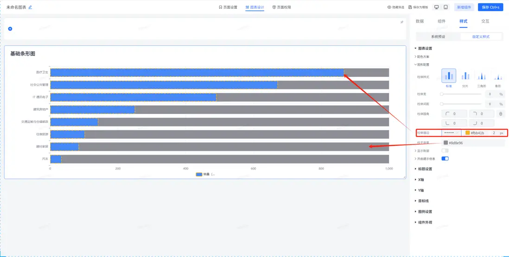
Task: Click the chart resize handle at bottom-right corner
Action: tap(405, 177)
